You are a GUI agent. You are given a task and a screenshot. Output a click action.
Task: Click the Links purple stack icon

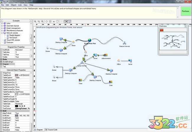5,23
